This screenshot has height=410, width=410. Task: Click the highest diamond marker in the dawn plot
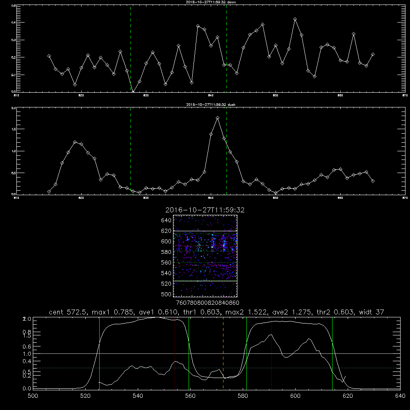pos(295,19)
